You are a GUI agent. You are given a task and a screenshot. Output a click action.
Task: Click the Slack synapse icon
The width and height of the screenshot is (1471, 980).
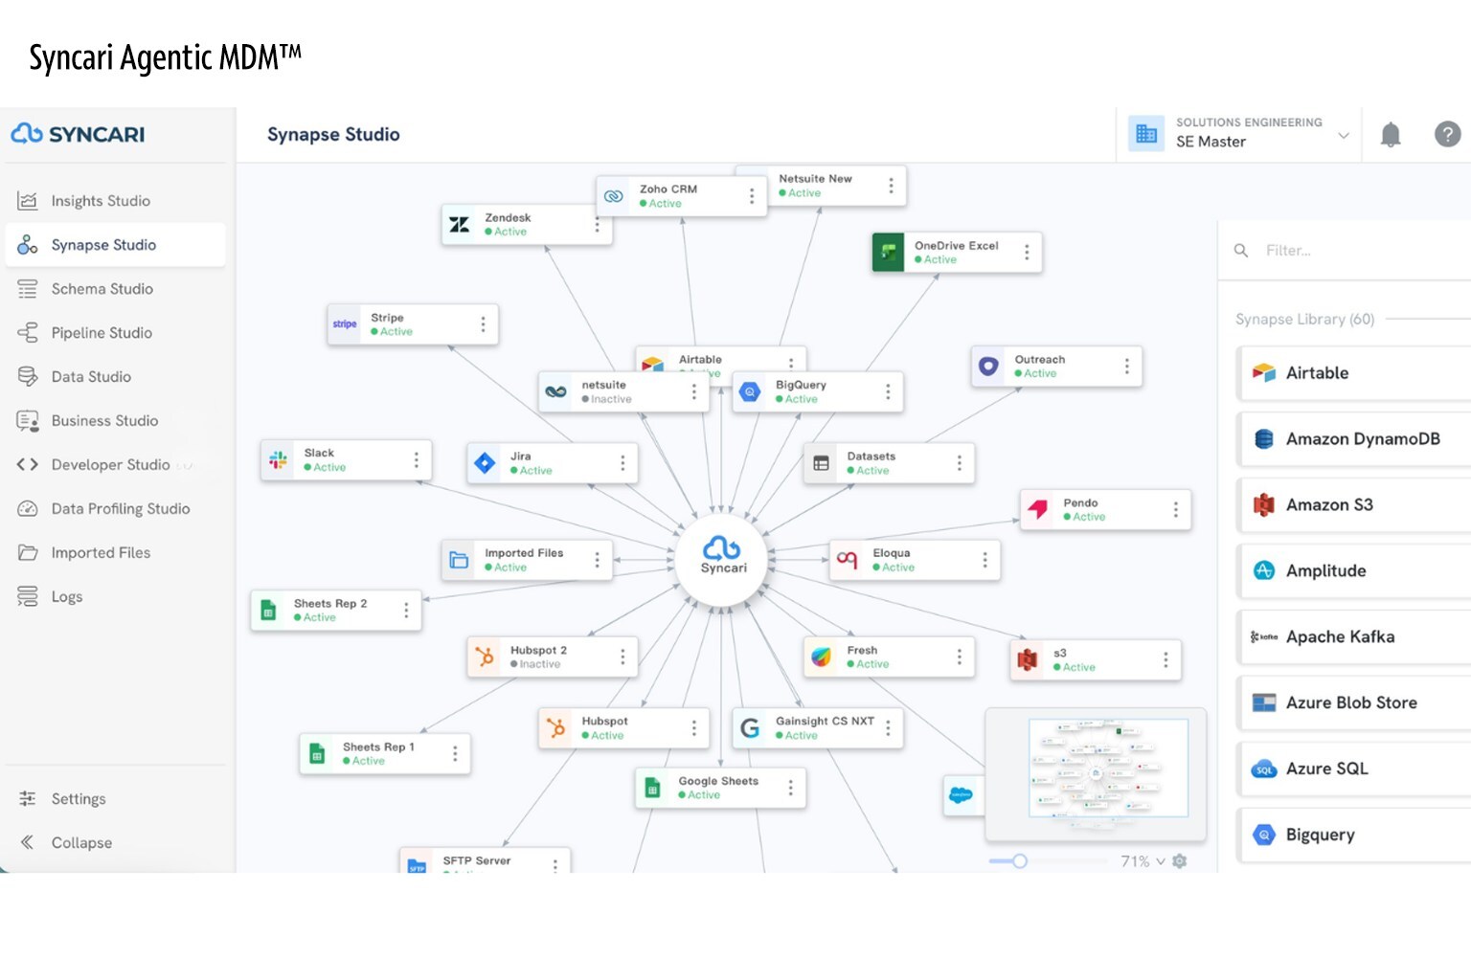coord(279,460)
